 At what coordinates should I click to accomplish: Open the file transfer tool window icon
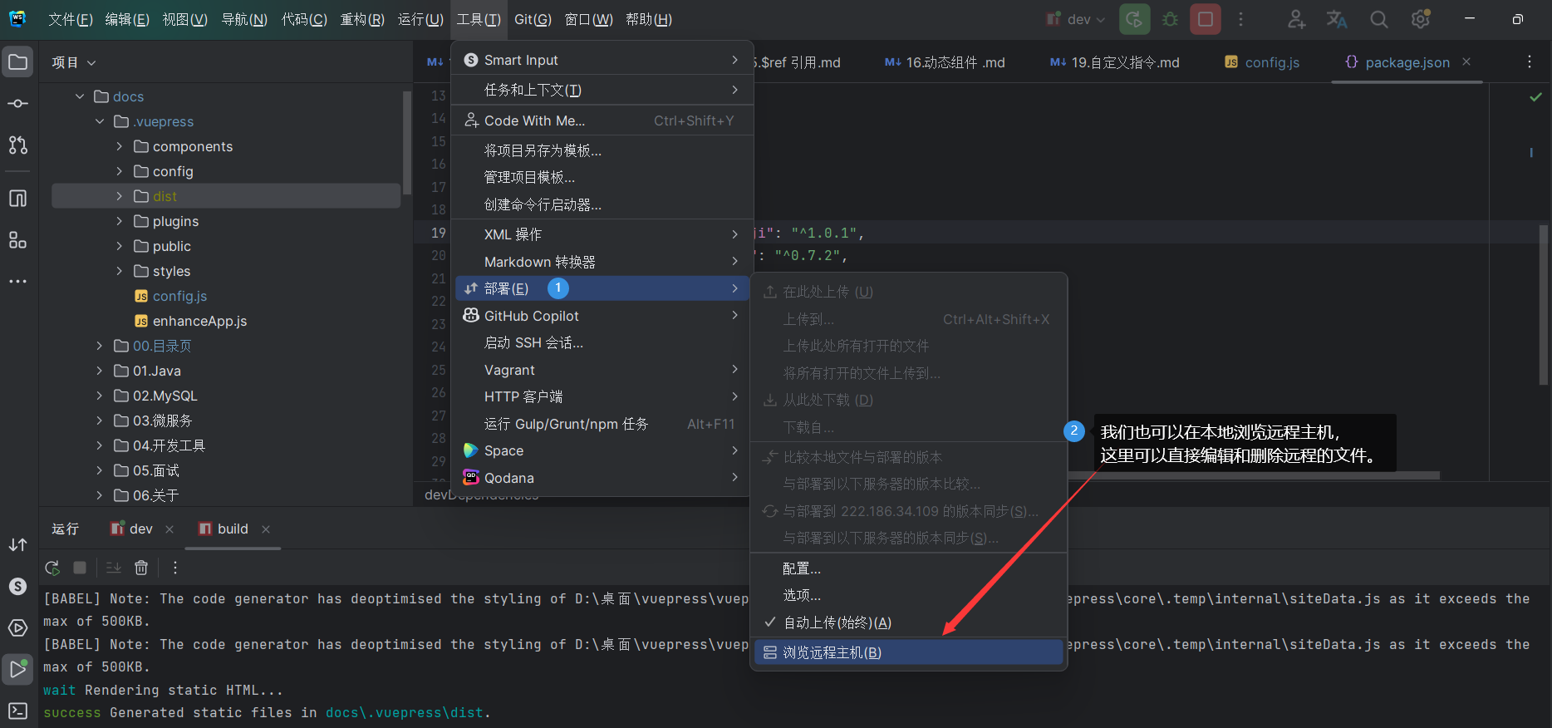point(18,545)
